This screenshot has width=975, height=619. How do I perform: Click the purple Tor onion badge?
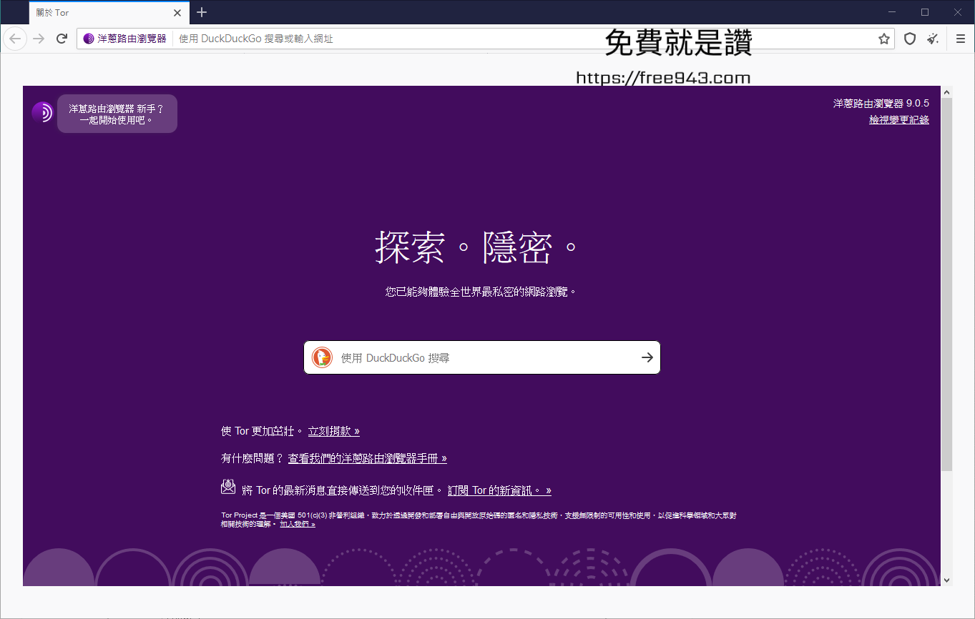pos(41,113)
